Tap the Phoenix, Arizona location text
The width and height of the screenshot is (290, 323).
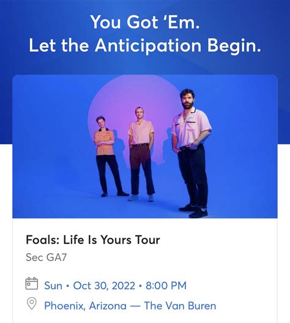(x=86, y=306)
